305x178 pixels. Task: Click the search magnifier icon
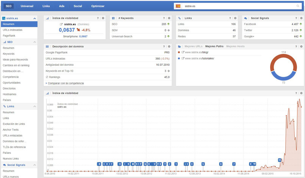(298, 6)
